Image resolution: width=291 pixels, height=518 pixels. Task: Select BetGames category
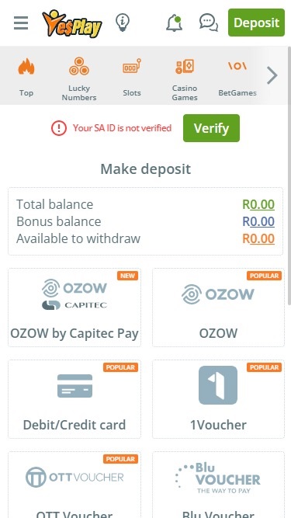[x=237, y=78]
